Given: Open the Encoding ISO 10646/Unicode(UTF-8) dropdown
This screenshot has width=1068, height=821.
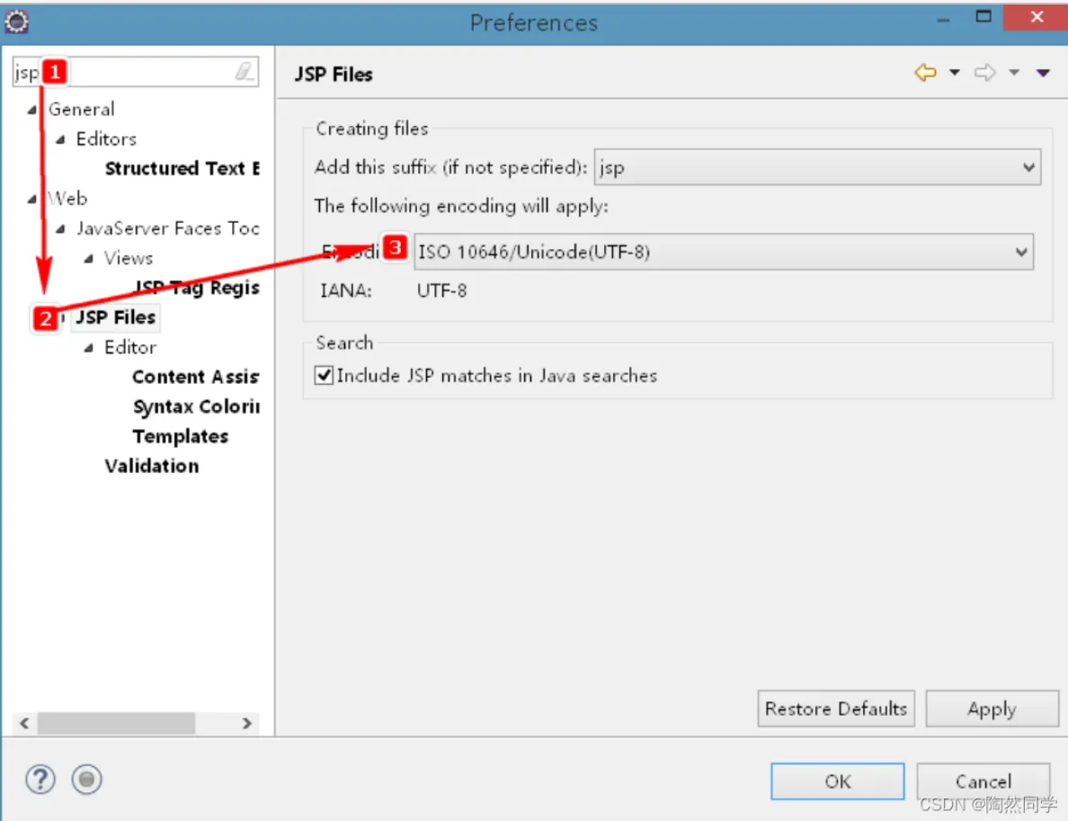Looking at the screenshot, I should [724, 252].
